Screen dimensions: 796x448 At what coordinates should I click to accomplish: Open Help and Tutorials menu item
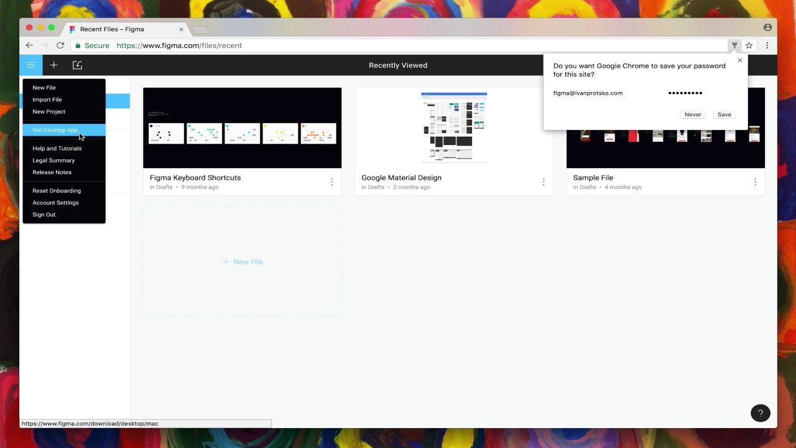pyautogui.click(x=64, y=149)
